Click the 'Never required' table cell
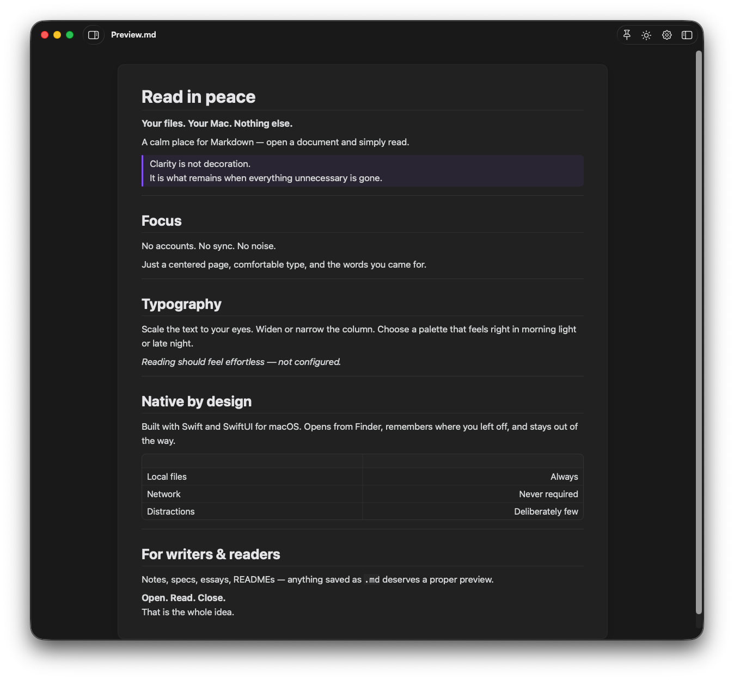This screenshot has height=680, width=734. pos(473,494)
